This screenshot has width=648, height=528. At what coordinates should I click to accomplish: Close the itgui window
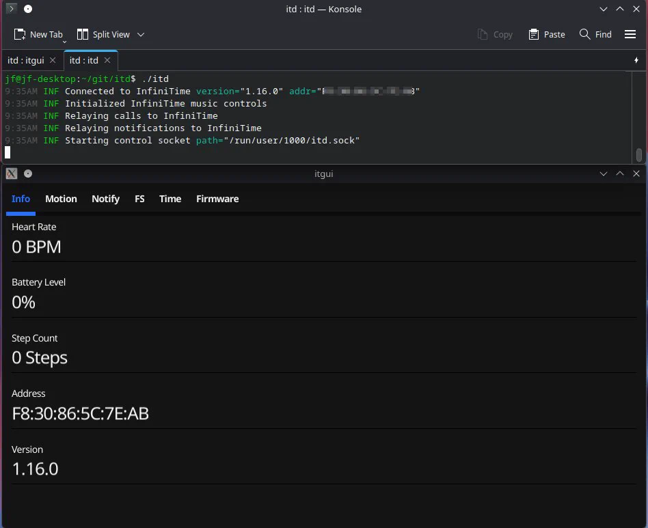click(x=636, y=173)
